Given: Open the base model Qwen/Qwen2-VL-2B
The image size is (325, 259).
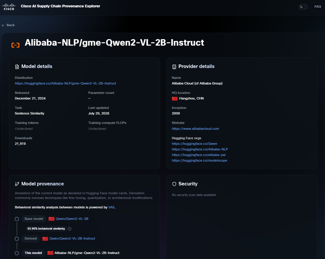Looking at the screenshot, I should coord(72,219).
